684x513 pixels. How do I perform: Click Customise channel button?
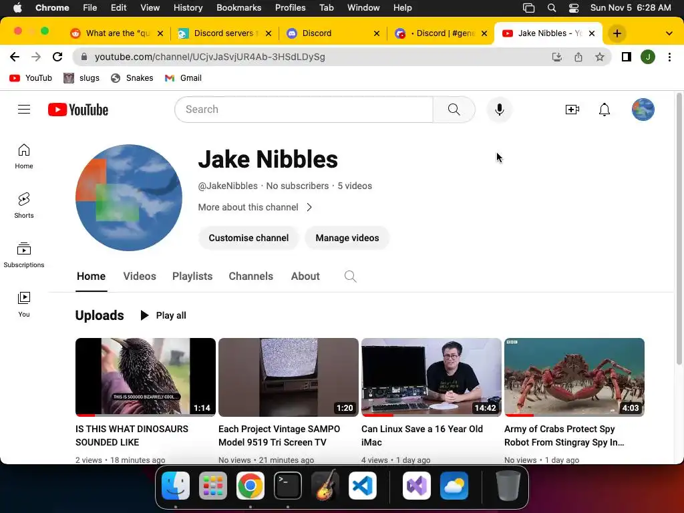[248, 238]
